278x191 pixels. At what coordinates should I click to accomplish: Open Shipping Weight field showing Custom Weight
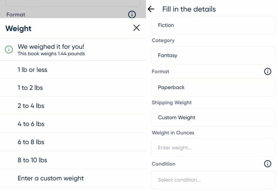coord(213,118)
